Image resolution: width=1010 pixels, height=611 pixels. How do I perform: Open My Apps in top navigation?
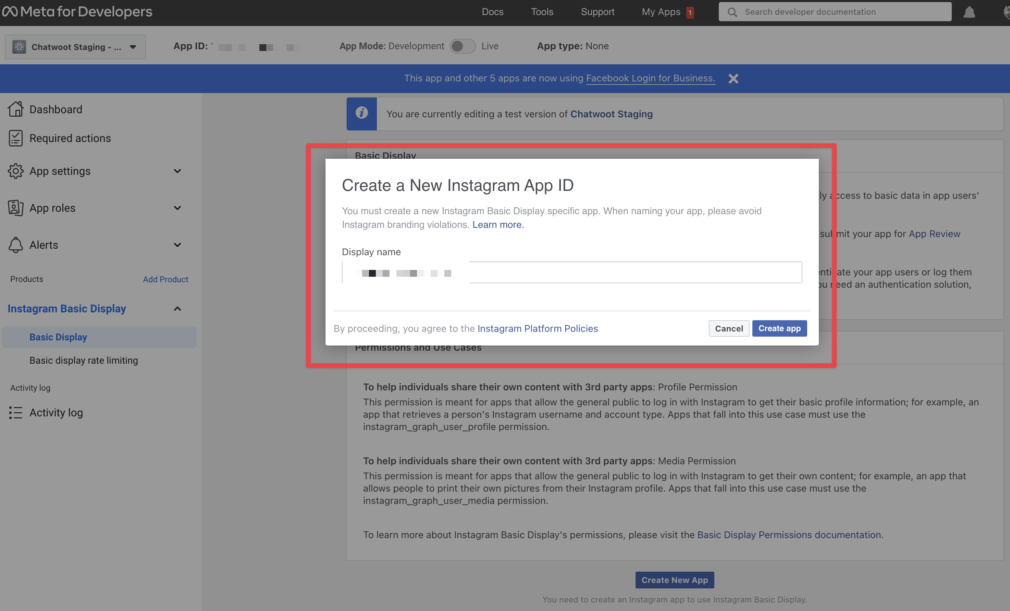click(661, 12)
